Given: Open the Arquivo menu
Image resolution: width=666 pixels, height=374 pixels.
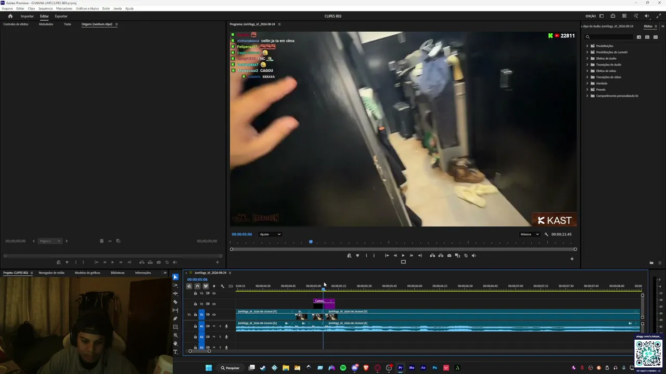Looking at the screenshot, I should point(7,8).
